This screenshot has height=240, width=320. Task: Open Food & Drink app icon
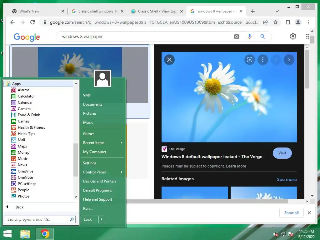click(x=14, y=115)
